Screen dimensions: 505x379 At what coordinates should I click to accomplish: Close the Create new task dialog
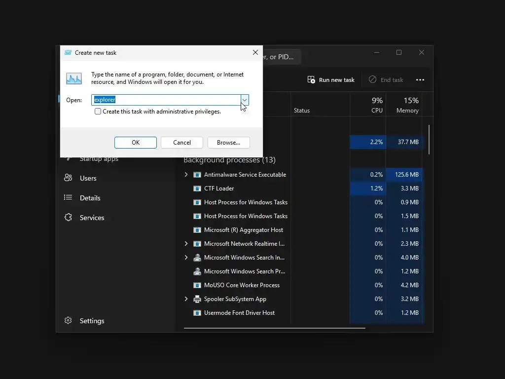point(255,52)
